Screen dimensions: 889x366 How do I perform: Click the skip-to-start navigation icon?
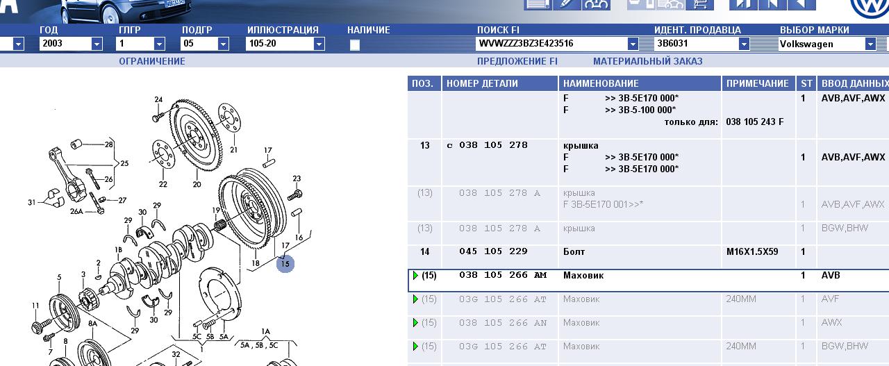(x=772, y=4)
